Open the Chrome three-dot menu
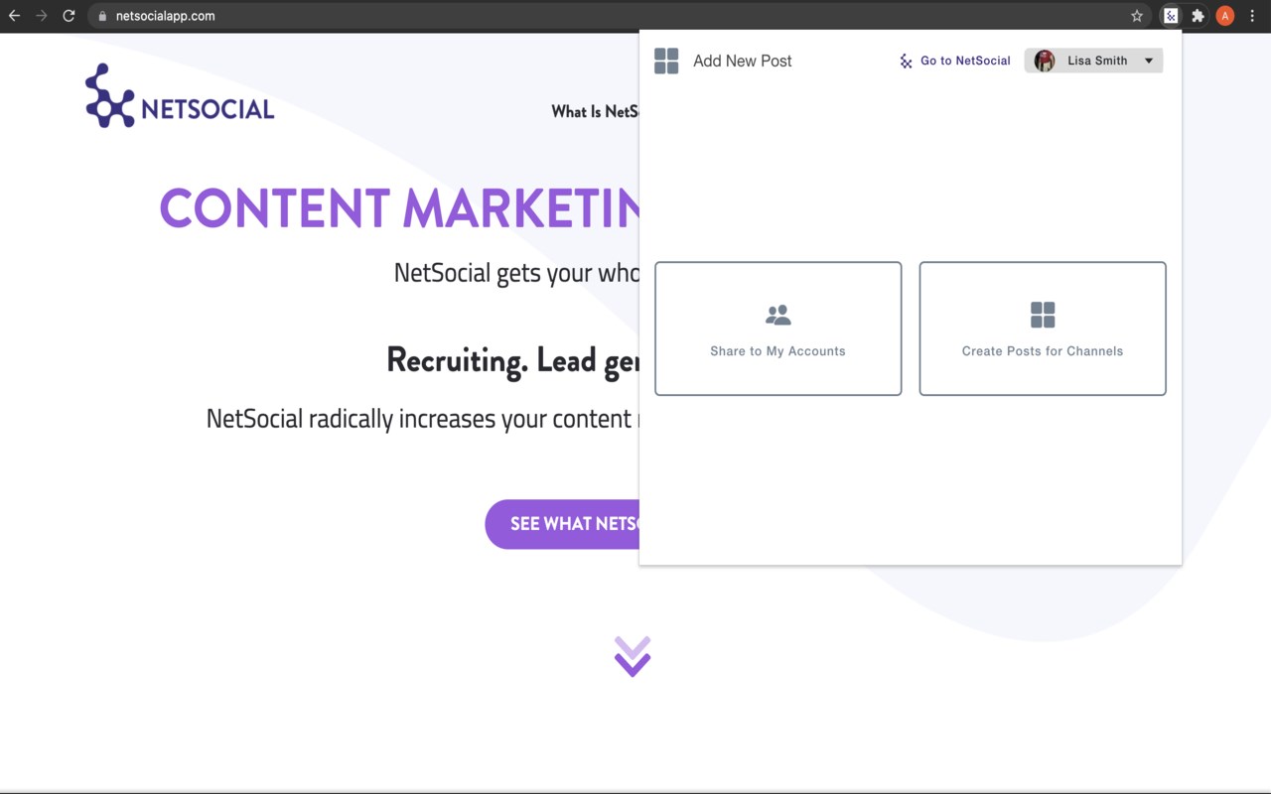The width and height of the screenshot is (1271, 794). pos(1252,16)
